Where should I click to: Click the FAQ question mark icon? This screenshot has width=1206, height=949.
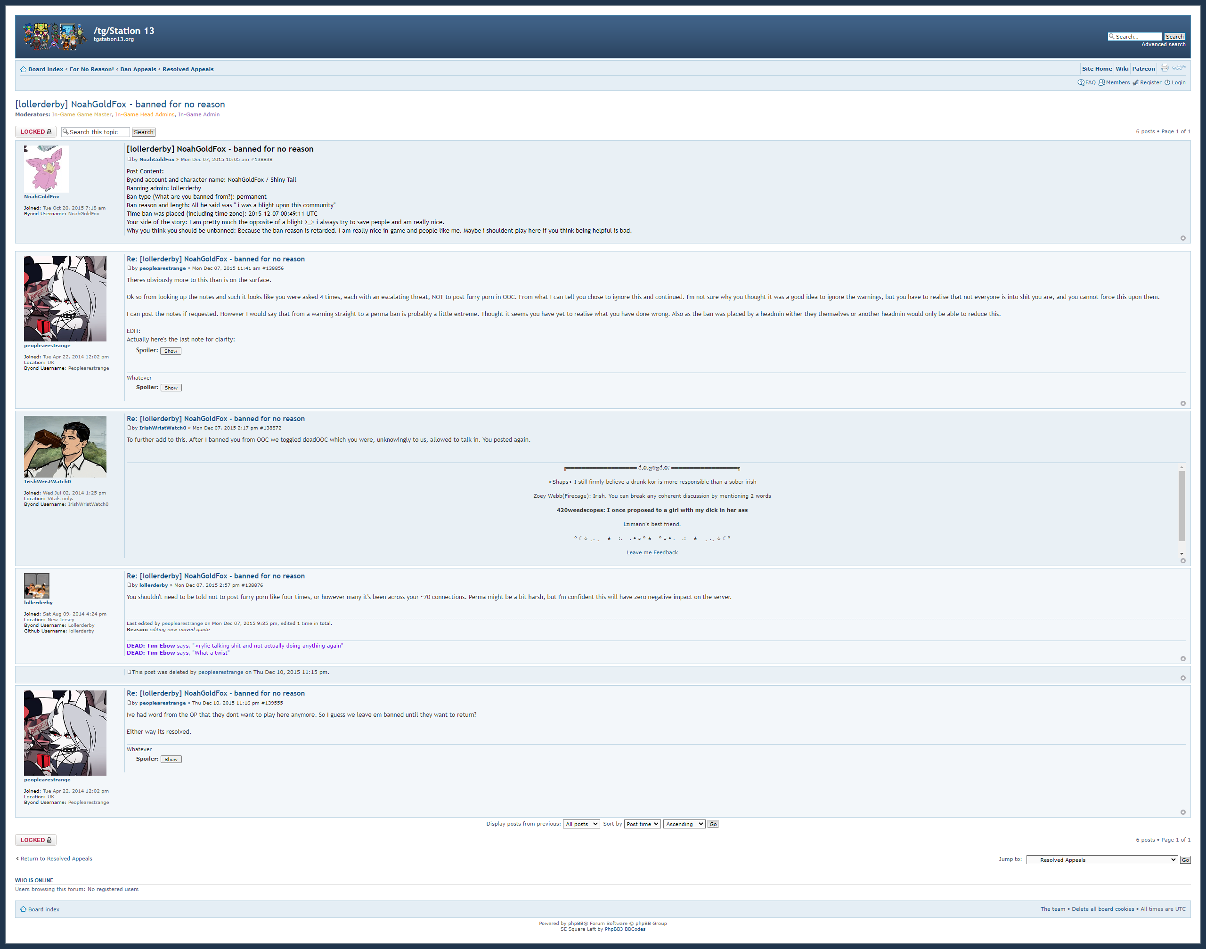coord(1081,83)
